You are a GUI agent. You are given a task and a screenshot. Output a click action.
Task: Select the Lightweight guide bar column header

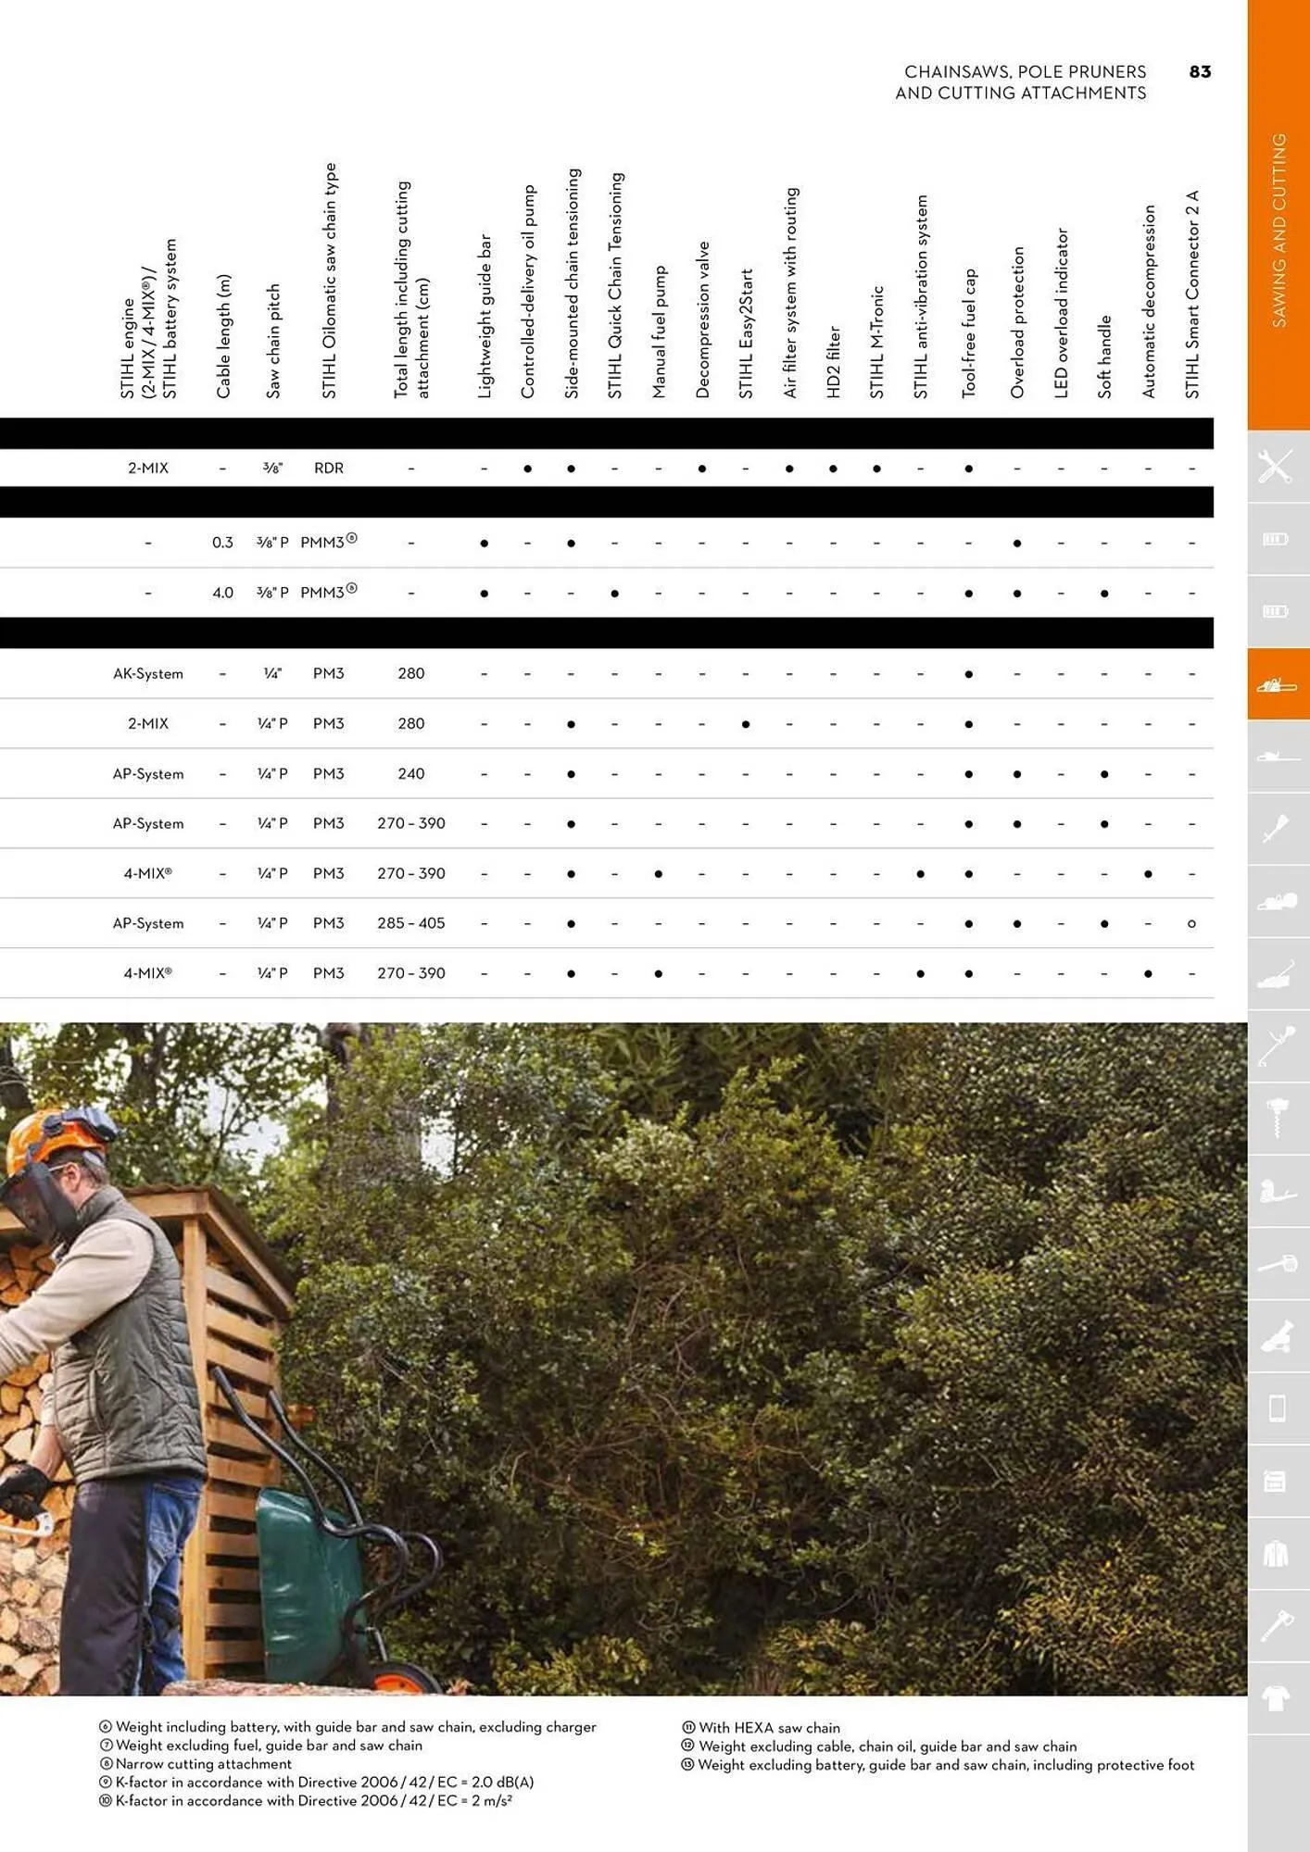[485, 317]
